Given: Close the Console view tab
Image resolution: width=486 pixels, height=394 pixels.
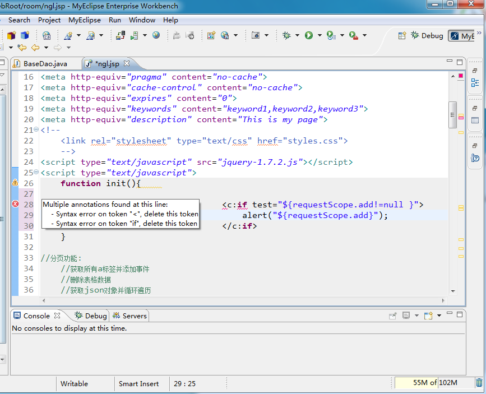Looking at the screenshot, I should 57,316.
